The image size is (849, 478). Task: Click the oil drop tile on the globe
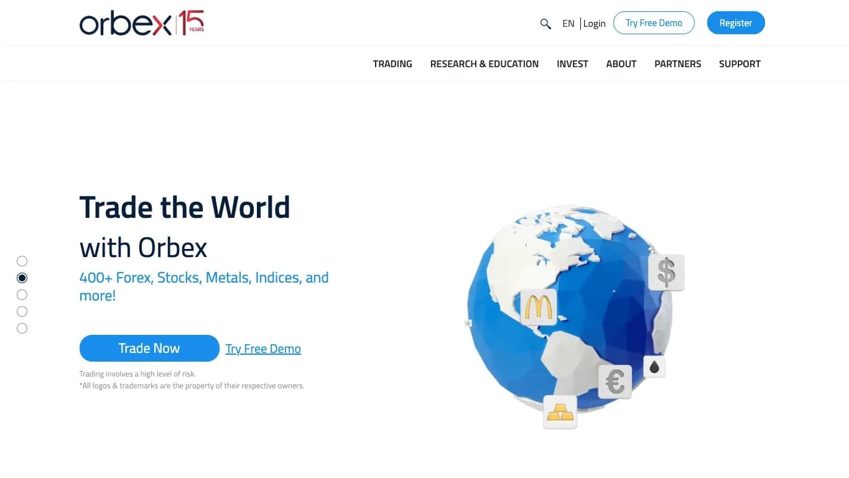click(654, 367)
